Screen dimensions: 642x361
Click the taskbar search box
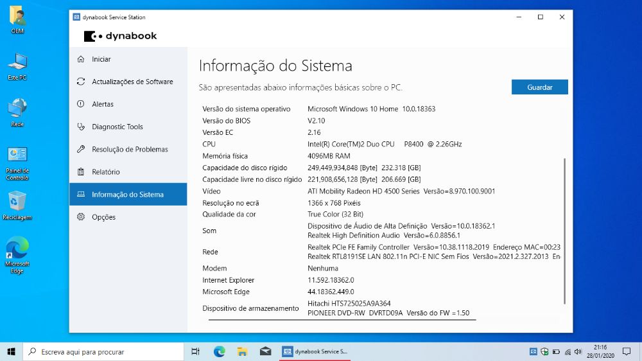coord(103,351)
